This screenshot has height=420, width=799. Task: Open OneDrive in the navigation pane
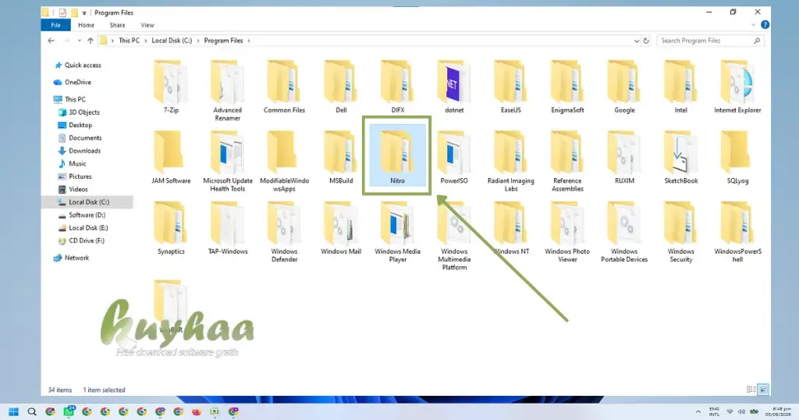tap(73, 82)
